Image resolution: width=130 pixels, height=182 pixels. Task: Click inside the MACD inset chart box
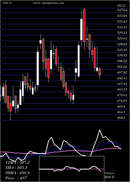(71, 169)
